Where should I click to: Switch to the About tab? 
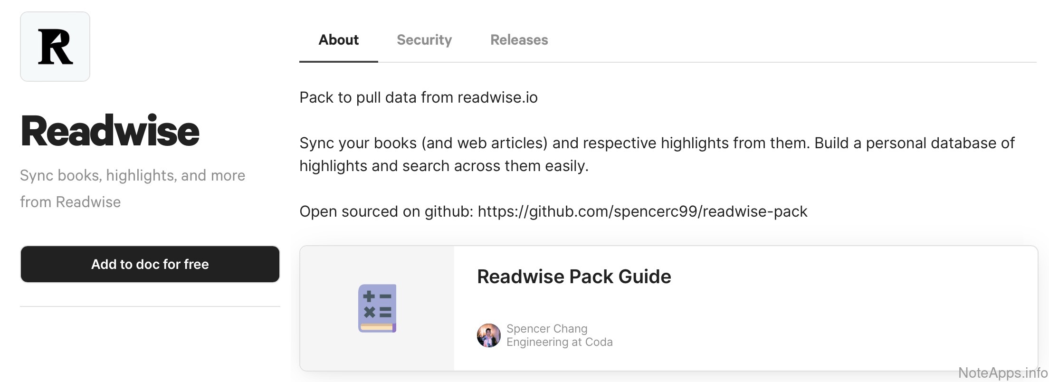tap(338, 40)
